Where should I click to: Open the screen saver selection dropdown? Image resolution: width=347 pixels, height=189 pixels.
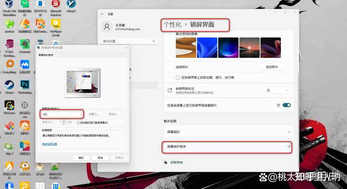coord(62,114)
